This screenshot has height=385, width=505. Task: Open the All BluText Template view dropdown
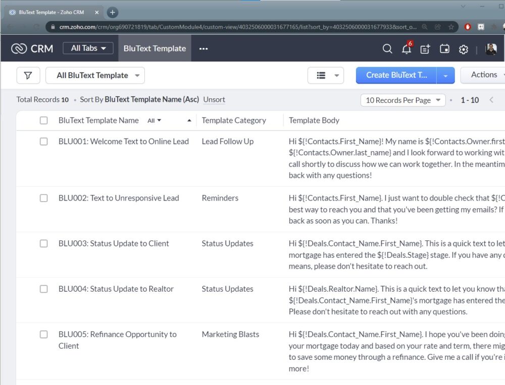pyautogui.click(x=95, y=76)
